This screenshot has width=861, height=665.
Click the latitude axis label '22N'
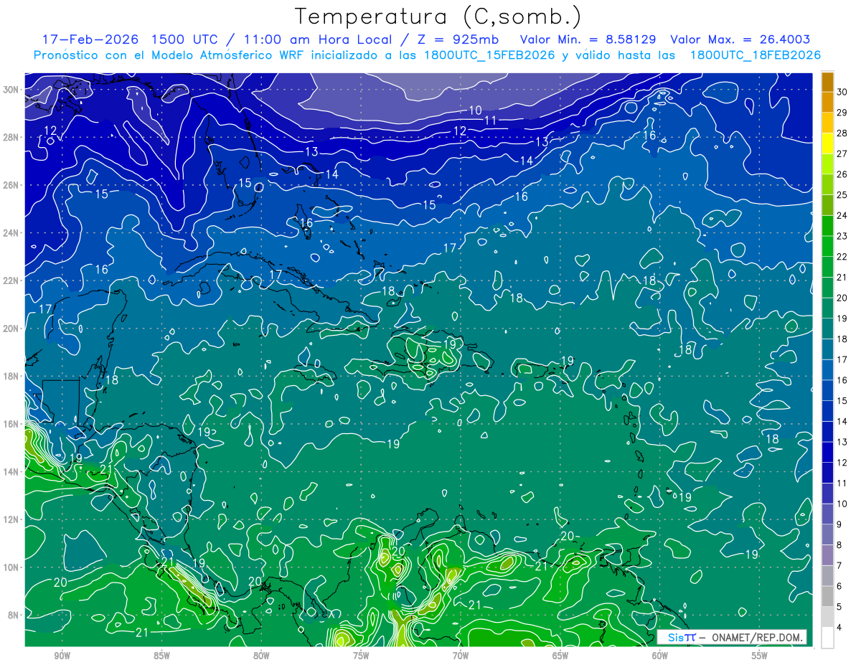click(11, 280)
